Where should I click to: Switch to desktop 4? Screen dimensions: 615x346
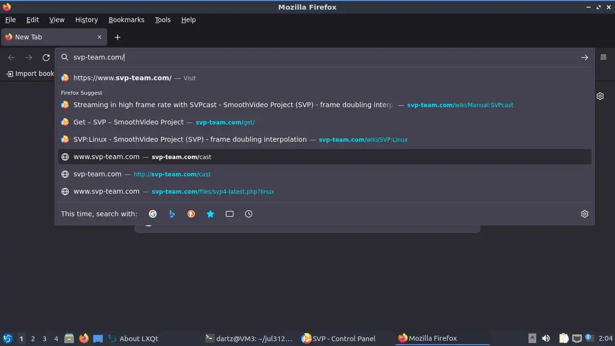coord(56,338)
